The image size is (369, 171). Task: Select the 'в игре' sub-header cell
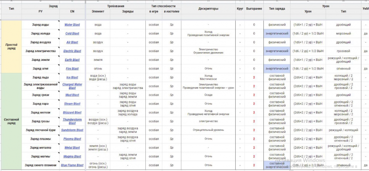(154, 11)
